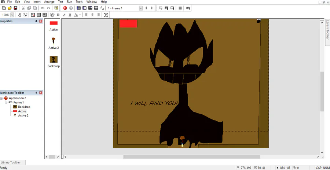Click the New file icon
This screenshot has width=330, height=170.
coord(4,8)
